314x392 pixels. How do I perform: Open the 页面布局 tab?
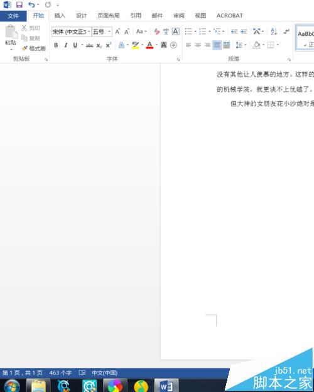pos(109,16)
